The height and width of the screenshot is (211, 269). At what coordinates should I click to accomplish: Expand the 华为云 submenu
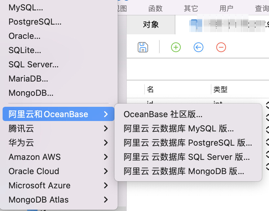(x=58, y=143)
